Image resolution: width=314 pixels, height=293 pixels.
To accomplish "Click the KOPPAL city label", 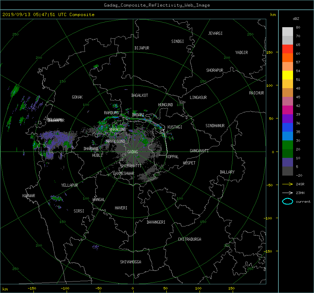I will tap(172, 157).
